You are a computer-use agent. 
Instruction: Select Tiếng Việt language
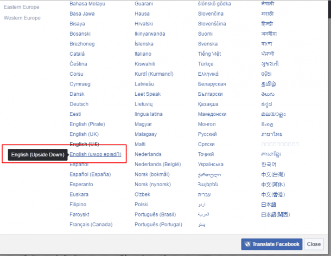[x=209, y=54]
